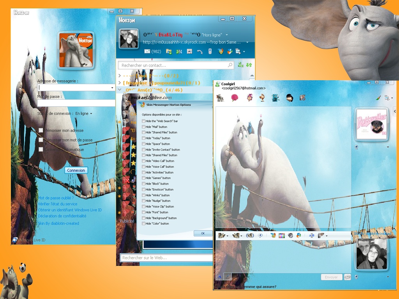399x299 pixels.
Task: Click the green people icon in contact list toolbar
Action: (179, 52)
